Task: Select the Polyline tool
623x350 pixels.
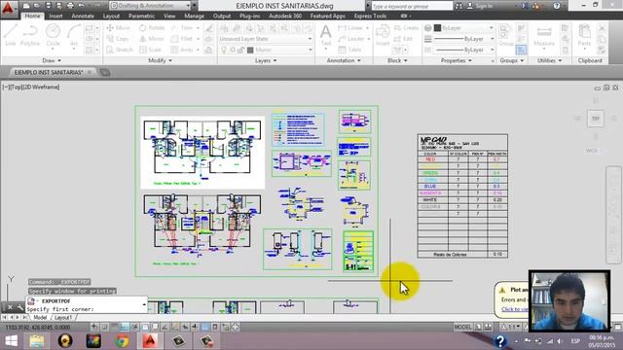Action: point(30,35)
